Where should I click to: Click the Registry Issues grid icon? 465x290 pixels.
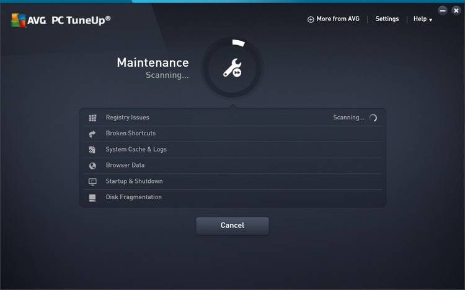tap(92, 117)
